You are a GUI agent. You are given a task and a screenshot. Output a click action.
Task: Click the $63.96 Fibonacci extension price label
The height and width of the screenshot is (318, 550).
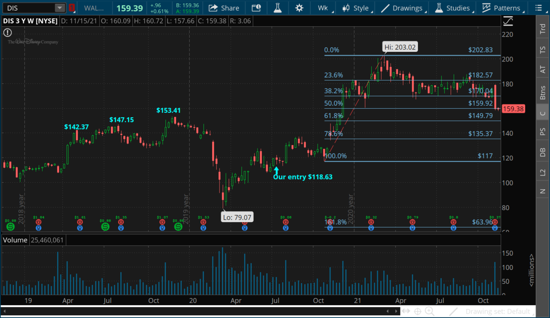click(x=483, y=223)
